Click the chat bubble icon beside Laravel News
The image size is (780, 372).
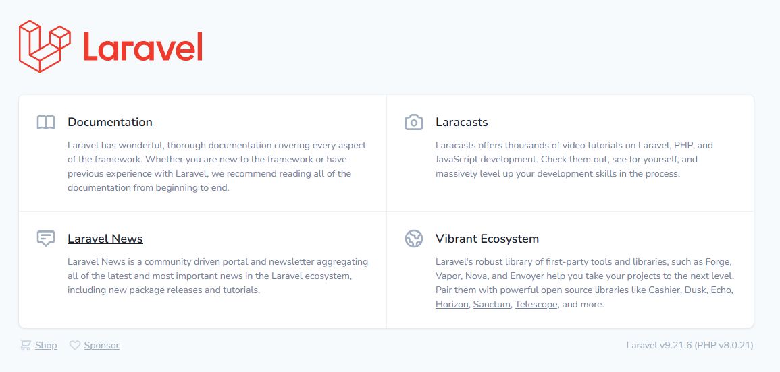[x=46, y=239]
